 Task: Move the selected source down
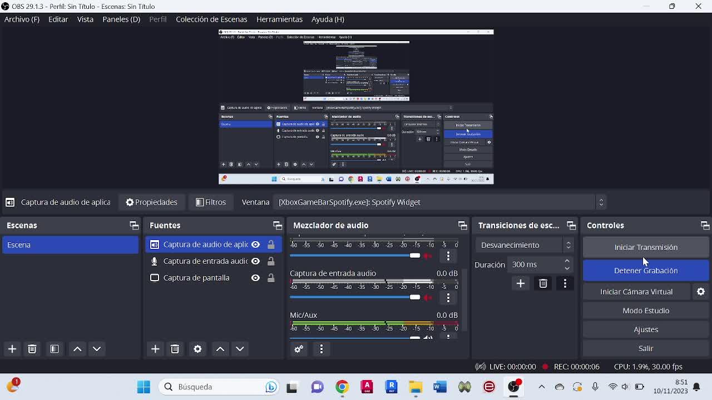[240, 349]
